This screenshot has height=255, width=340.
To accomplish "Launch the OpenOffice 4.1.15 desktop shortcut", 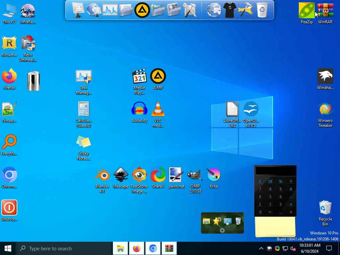I will [251, 115].
